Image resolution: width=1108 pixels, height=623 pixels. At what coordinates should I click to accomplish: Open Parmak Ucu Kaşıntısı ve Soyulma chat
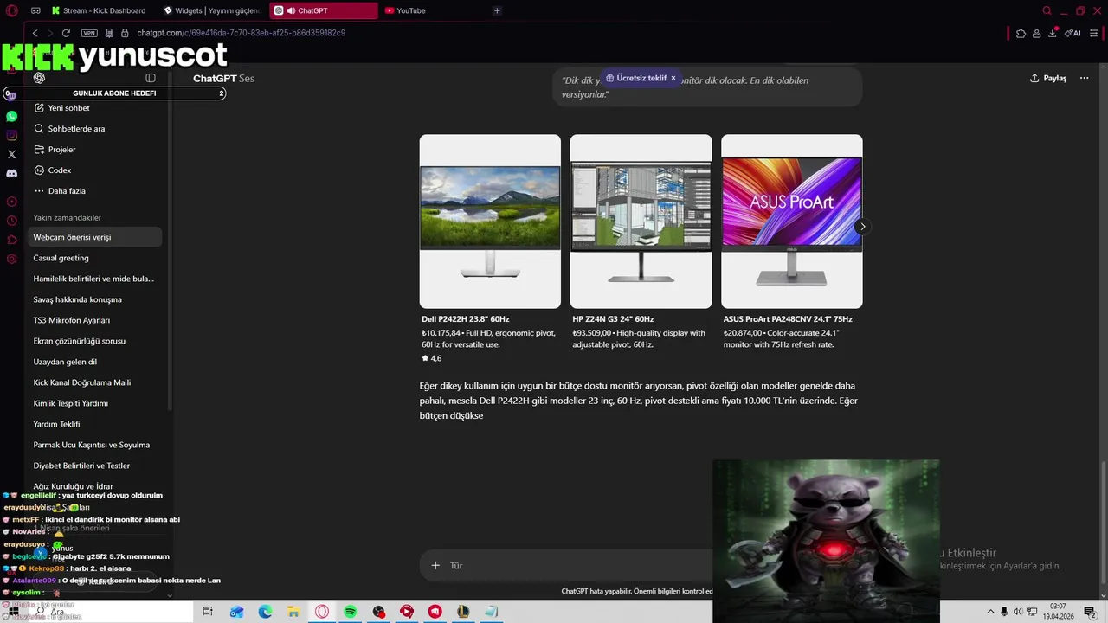[x=95, y=445]
